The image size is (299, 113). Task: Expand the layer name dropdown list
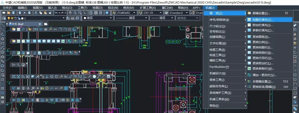point(63,18)
